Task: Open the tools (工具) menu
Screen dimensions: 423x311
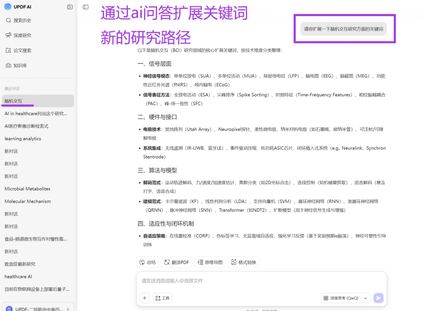Action: click(x=162, y=298)
